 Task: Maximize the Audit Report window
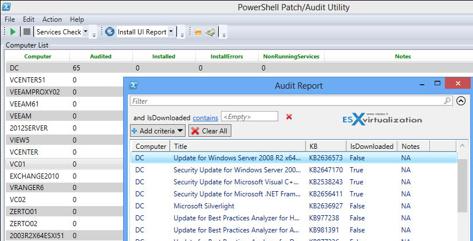click(x=437, y=83)
